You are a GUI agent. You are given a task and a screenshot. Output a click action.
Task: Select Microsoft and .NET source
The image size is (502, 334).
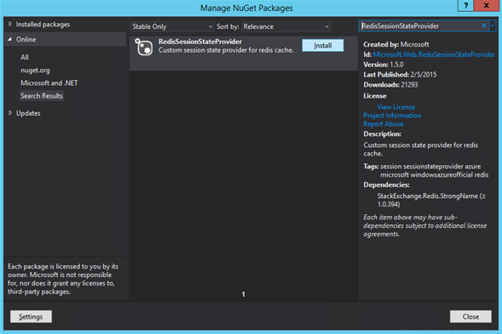[49, 83]
